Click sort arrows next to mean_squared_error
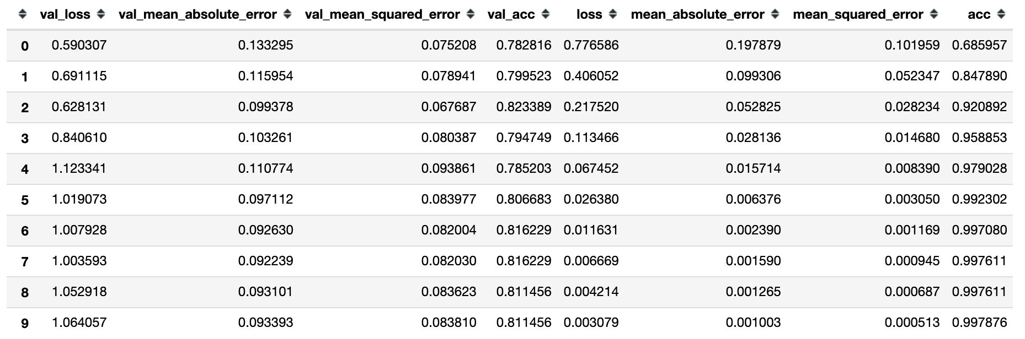Viewport: 1025px width, 339px height. click(933, 15)
